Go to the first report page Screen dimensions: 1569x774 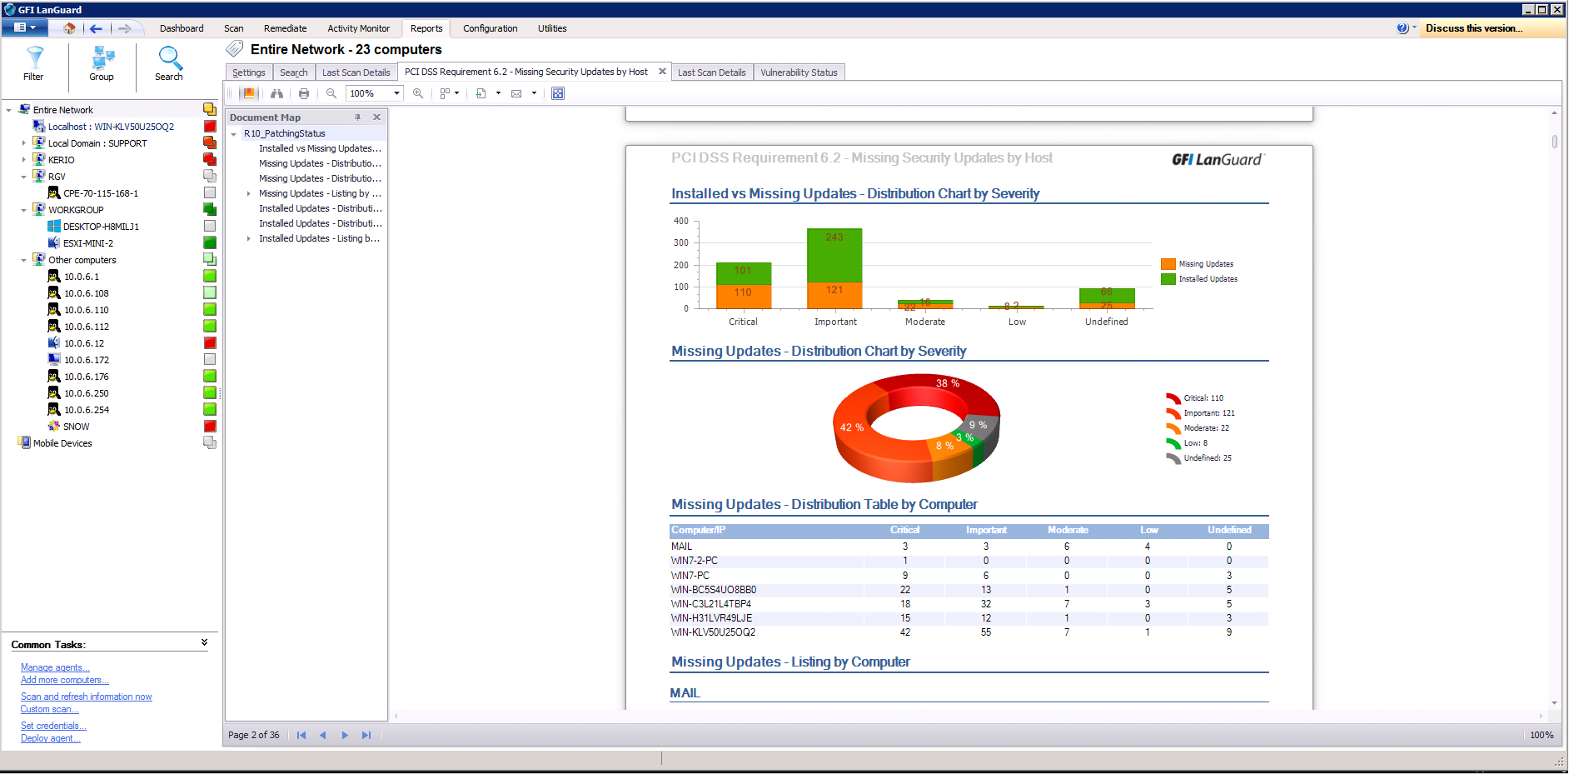point(301,735)
